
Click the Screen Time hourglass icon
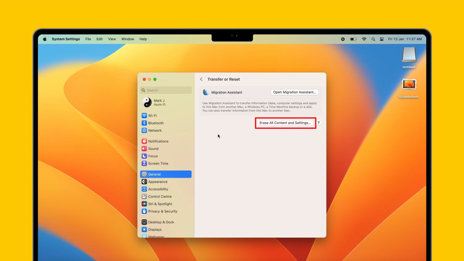[144, 164]
